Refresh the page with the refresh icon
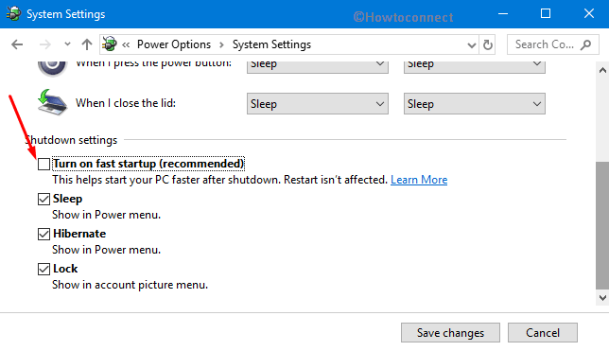The image size is (609, 351). [488, 44]
